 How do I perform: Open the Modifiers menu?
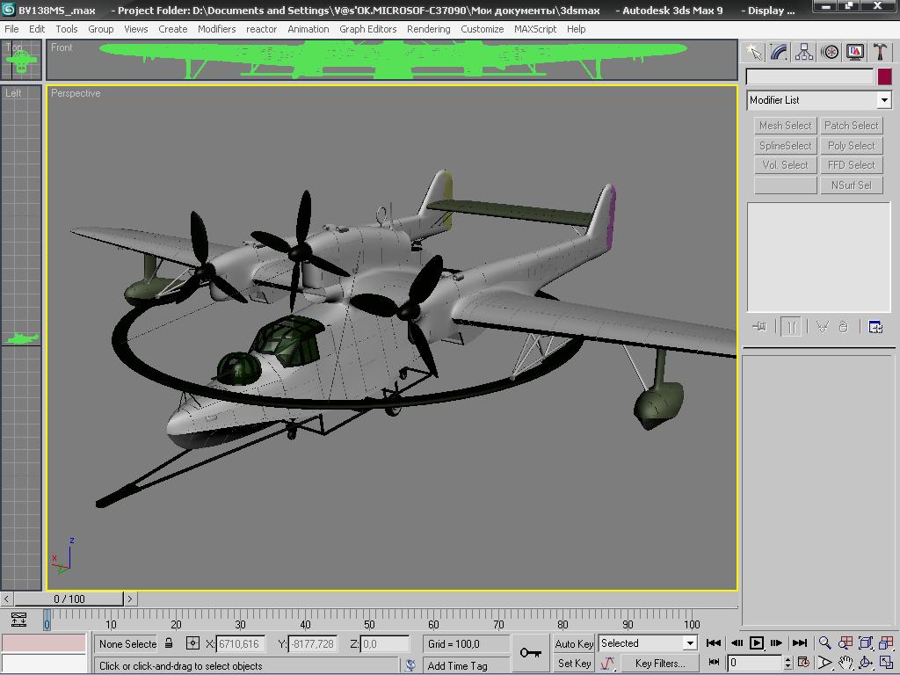[x=216, y=29]
